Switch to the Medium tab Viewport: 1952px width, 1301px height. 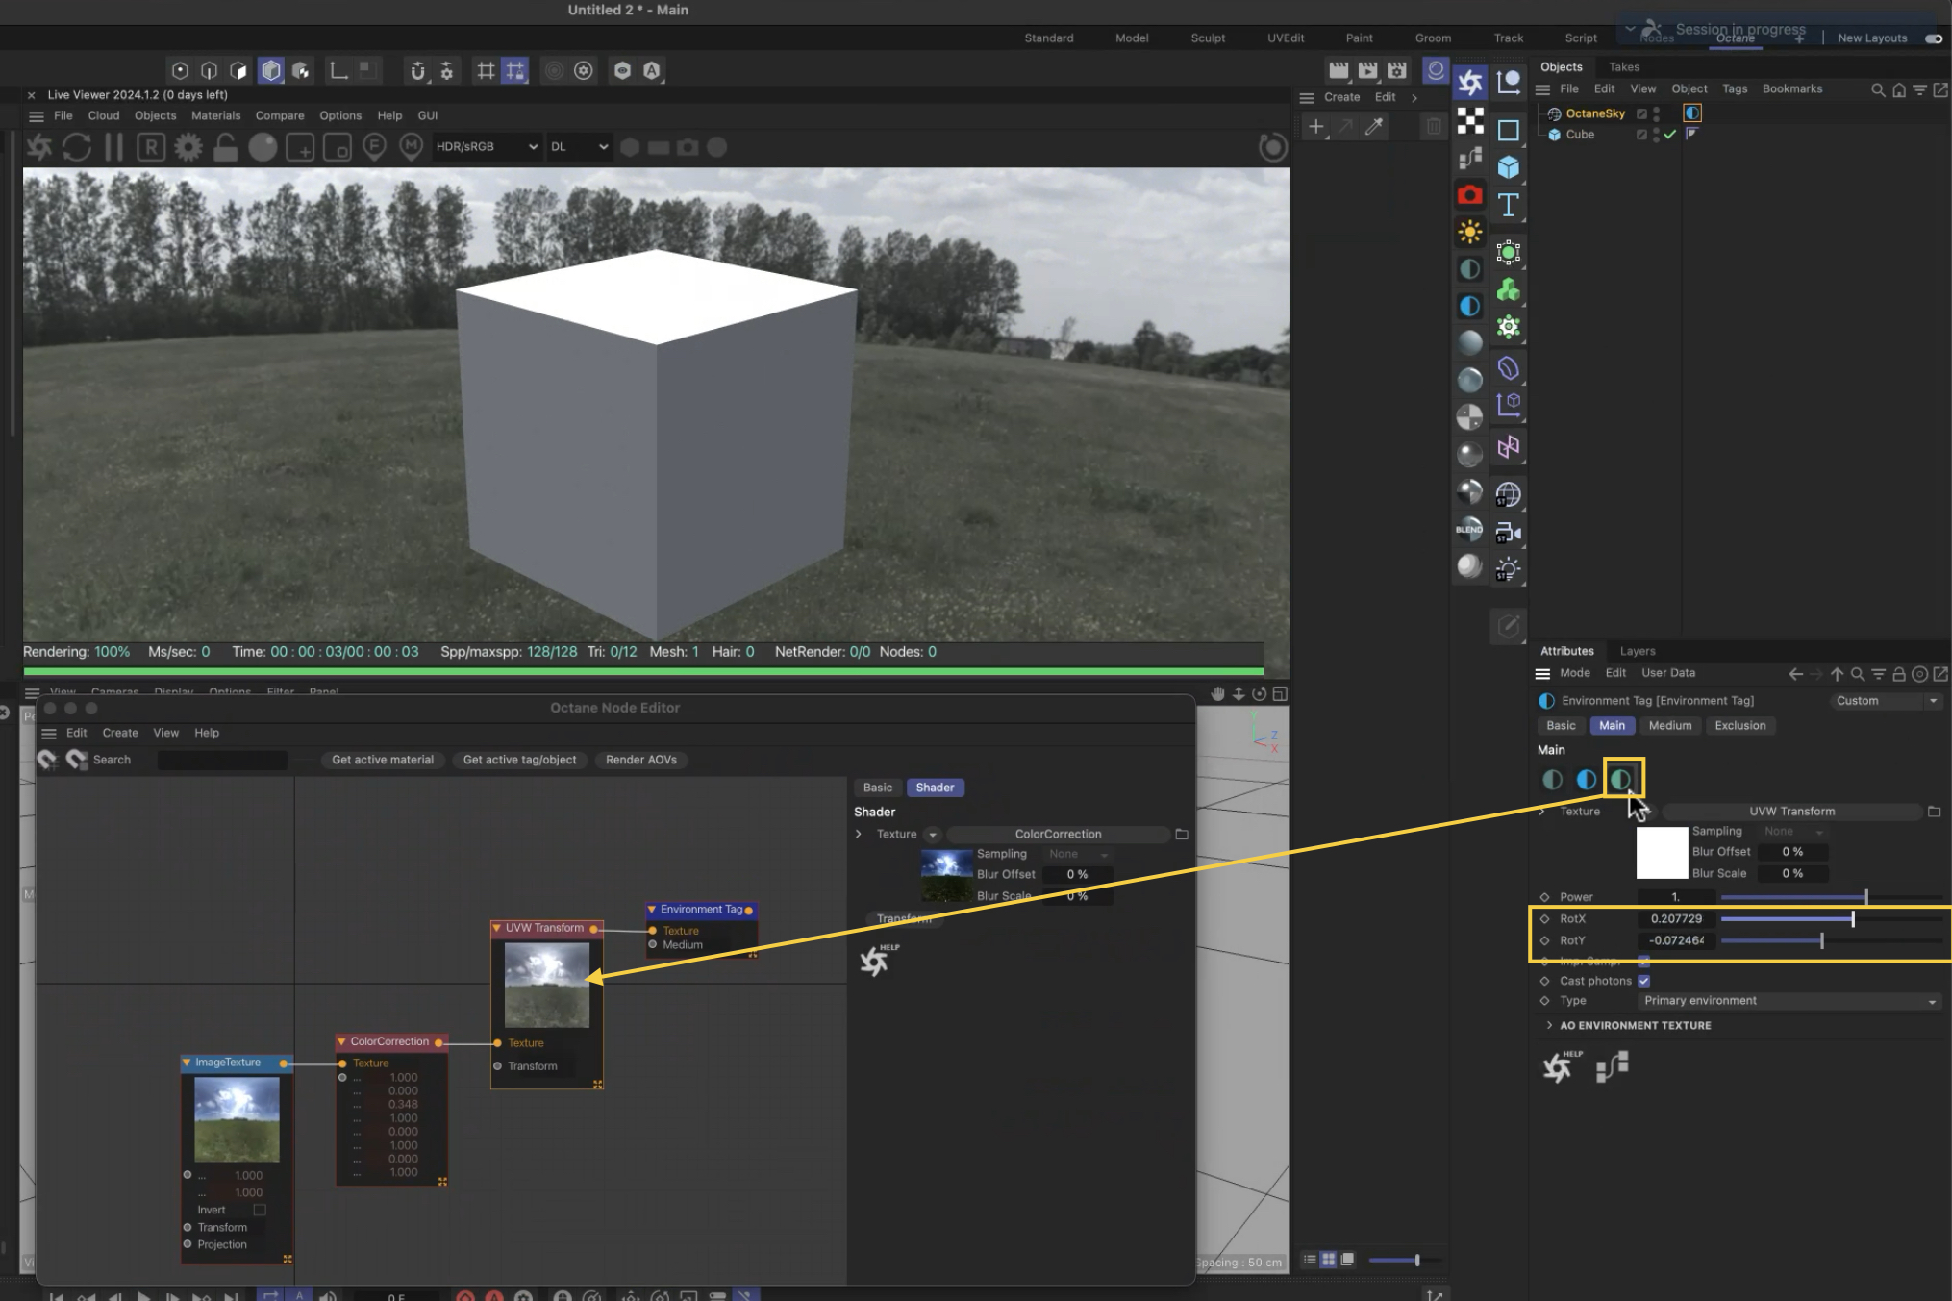click(x=1669, y=726)
